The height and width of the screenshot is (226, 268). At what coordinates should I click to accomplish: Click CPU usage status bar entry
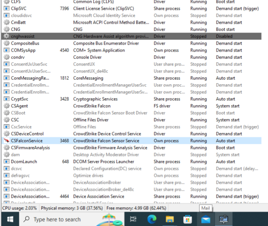coord(19,208)
